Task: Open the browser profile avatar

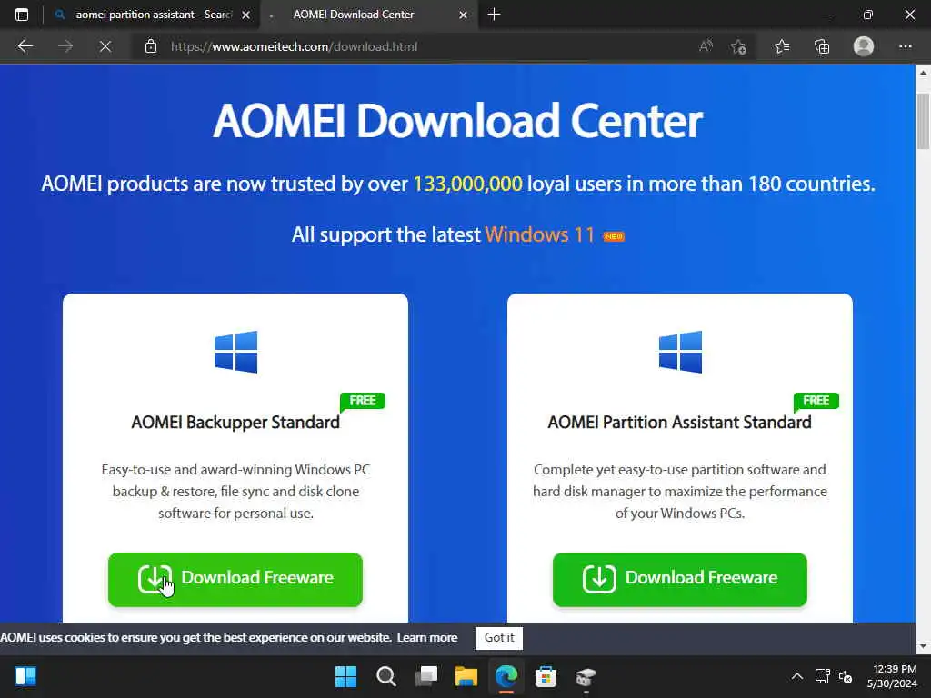Action: tap(864, 46)
